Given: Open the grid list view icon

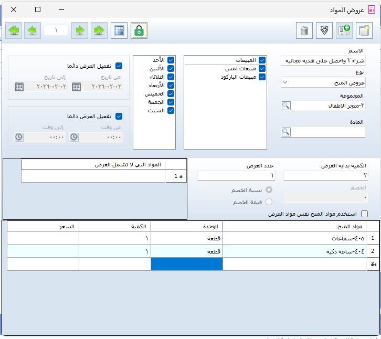Looking at the screenshot, I should 119,30.
